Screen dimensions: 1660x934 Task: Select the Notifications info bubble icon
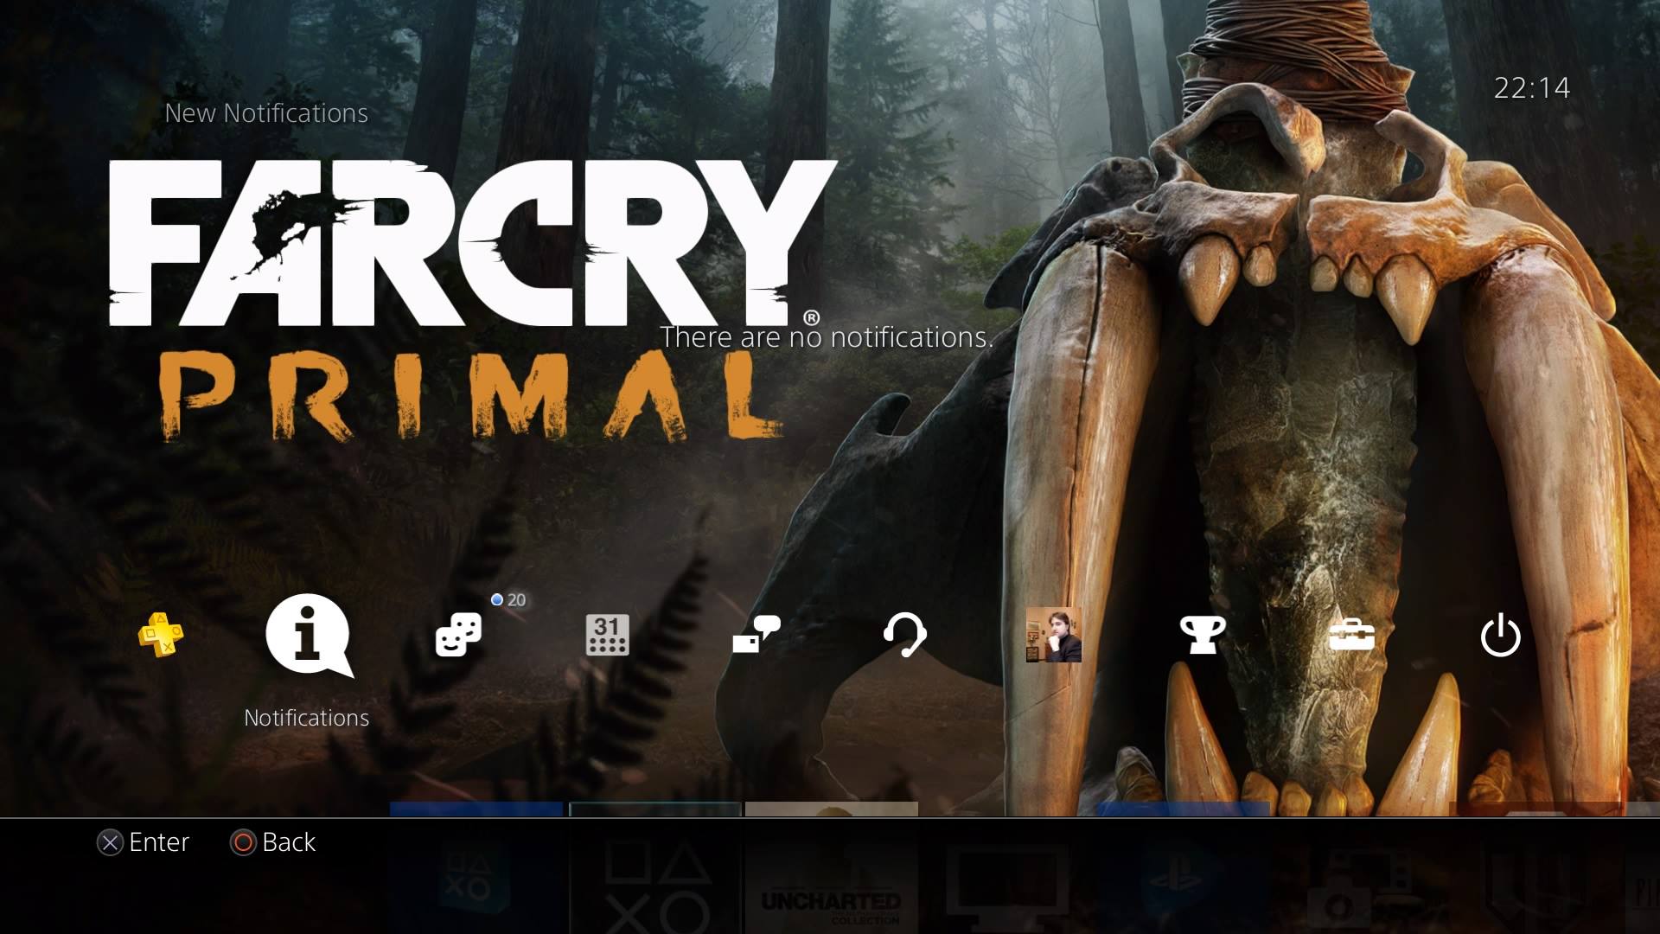(310, 636)
